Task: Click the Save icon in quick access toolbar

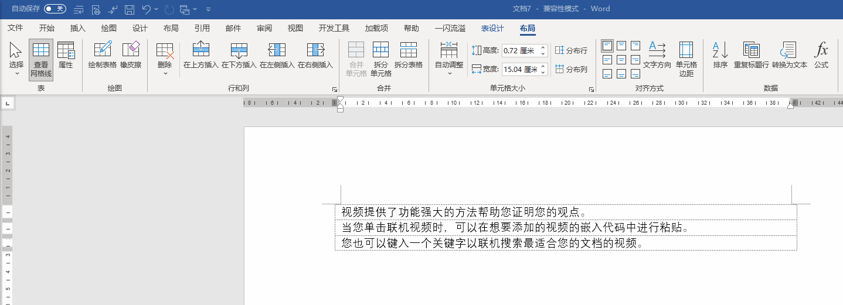Action: (x=130, y=9)
